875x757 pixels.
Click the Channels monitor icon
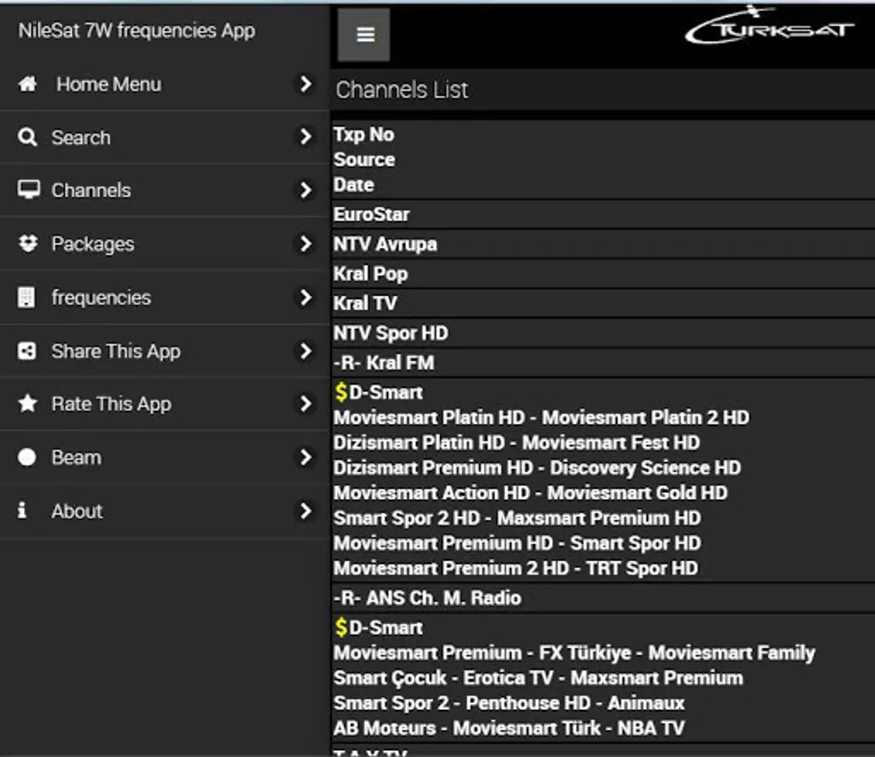29,189
